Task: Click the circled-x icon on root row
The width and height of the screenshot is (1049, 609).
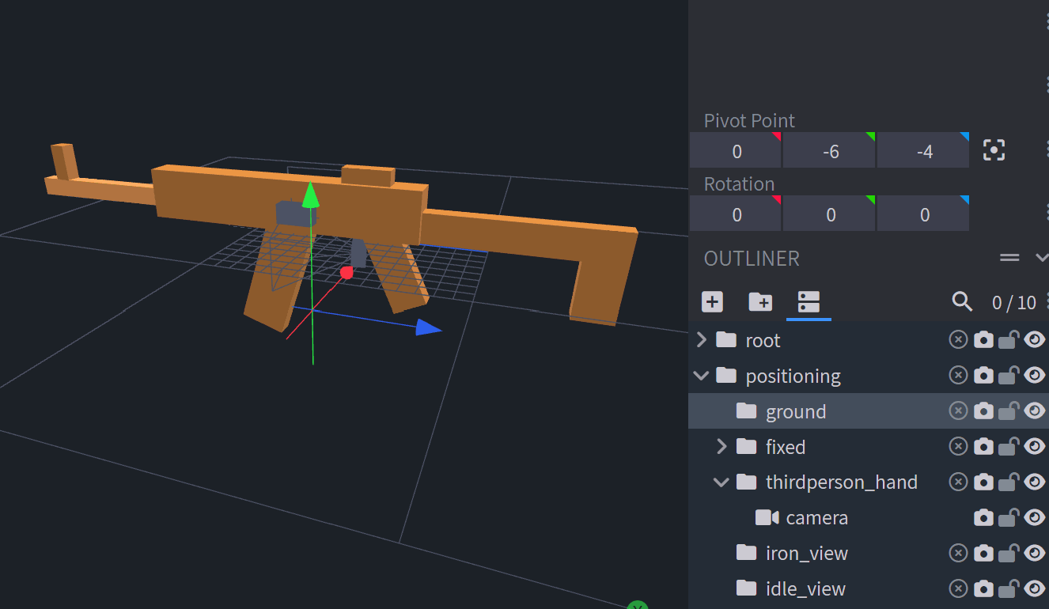Action: pyautogui.click(x=958, y=340)
